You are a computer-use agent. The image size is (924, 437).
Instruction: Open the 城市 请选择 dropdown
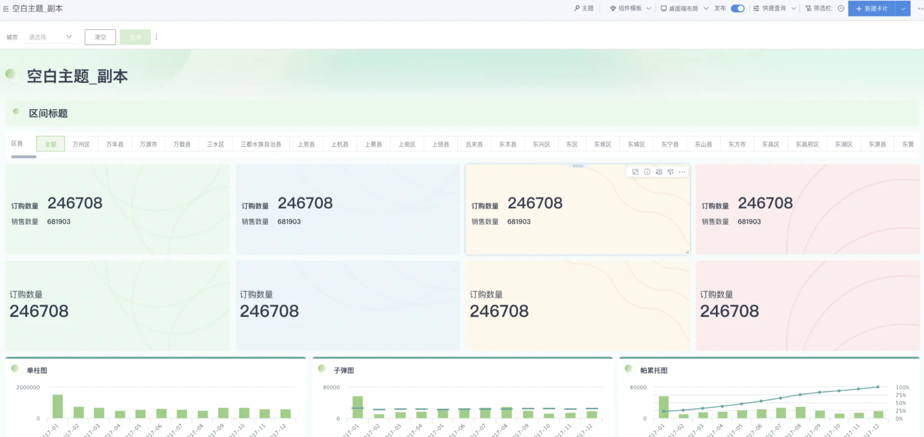tap(50, 37)
